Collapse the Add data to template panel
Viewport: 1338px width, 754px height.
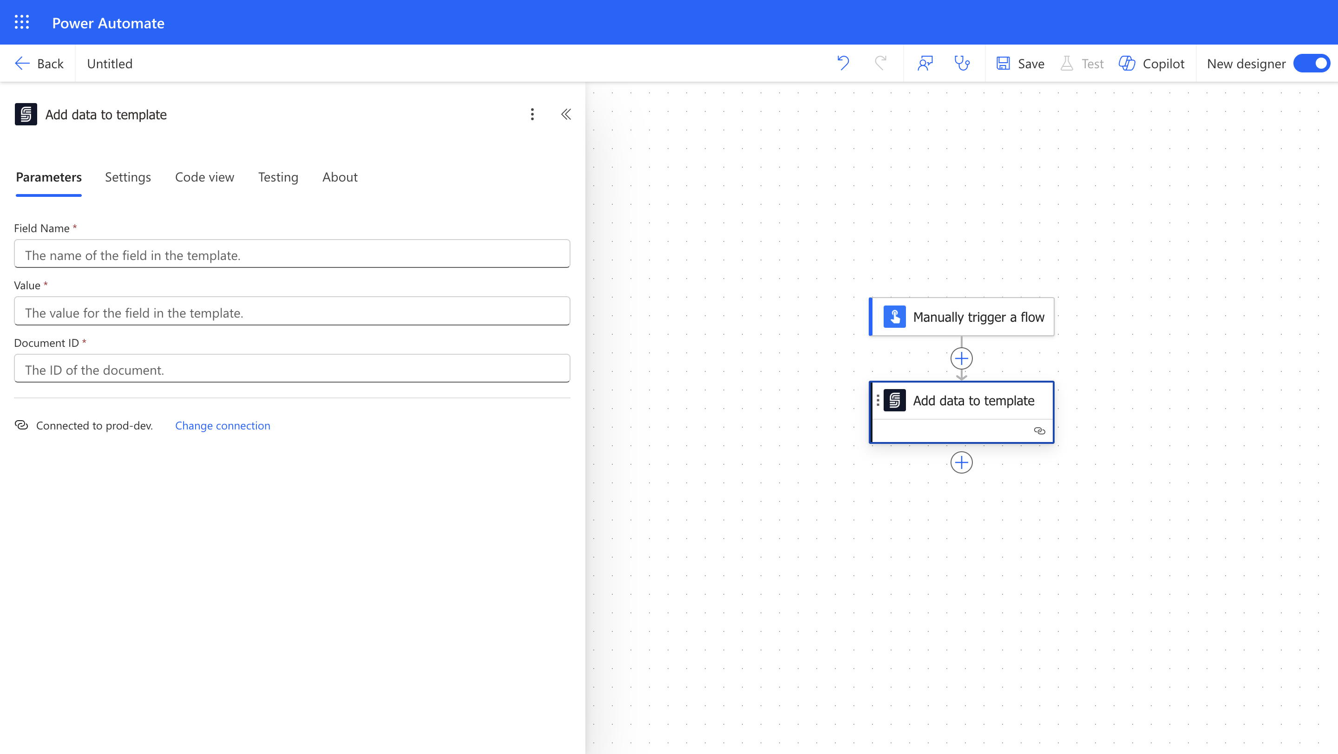(x=566, y=114)
